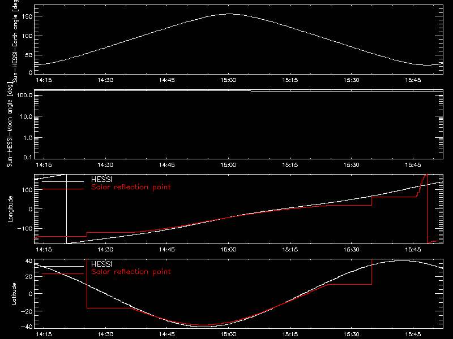Click the -20 tick on Latitude axis
Viewport: 453px width, 339px height.
click(27, 311)
